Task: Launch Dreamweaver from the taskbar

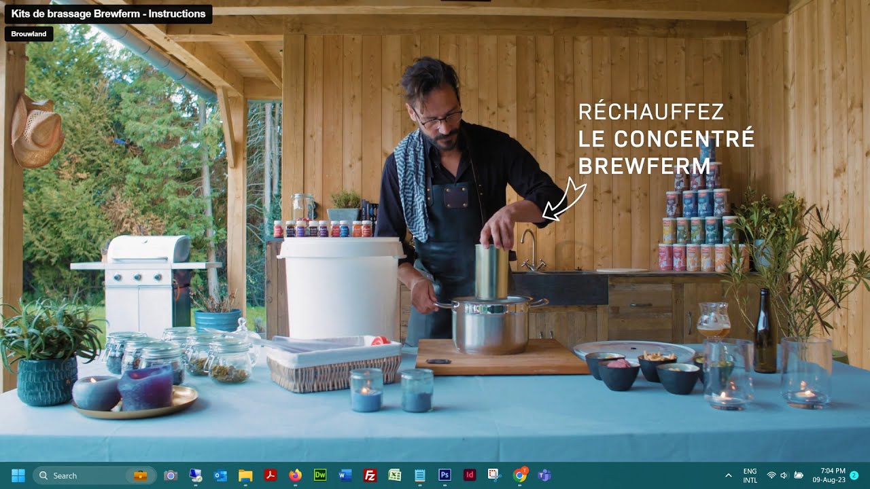Action: [320, 475]
